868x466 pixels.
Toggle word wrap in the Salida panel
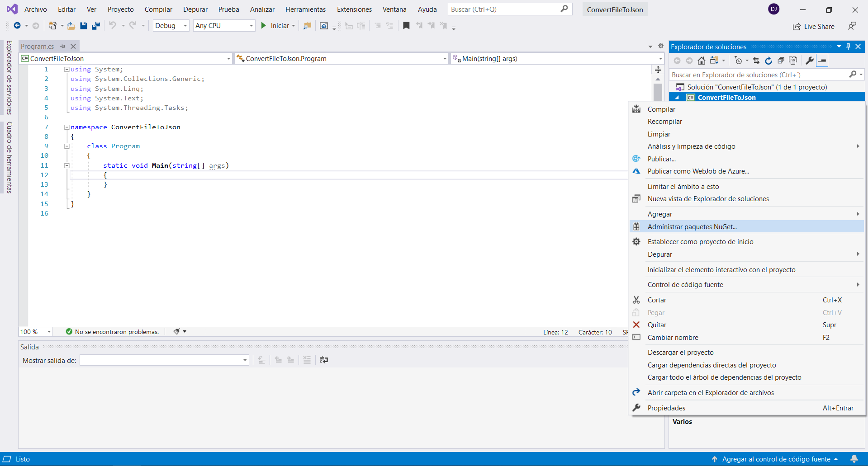tap(324, 360)
